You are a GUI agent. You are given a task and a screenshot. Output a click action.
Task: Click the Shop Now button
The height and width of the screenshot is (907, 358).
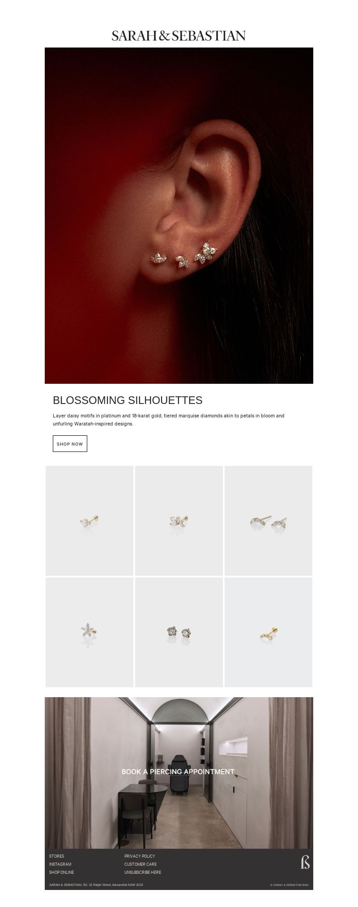tap(70, 443)
